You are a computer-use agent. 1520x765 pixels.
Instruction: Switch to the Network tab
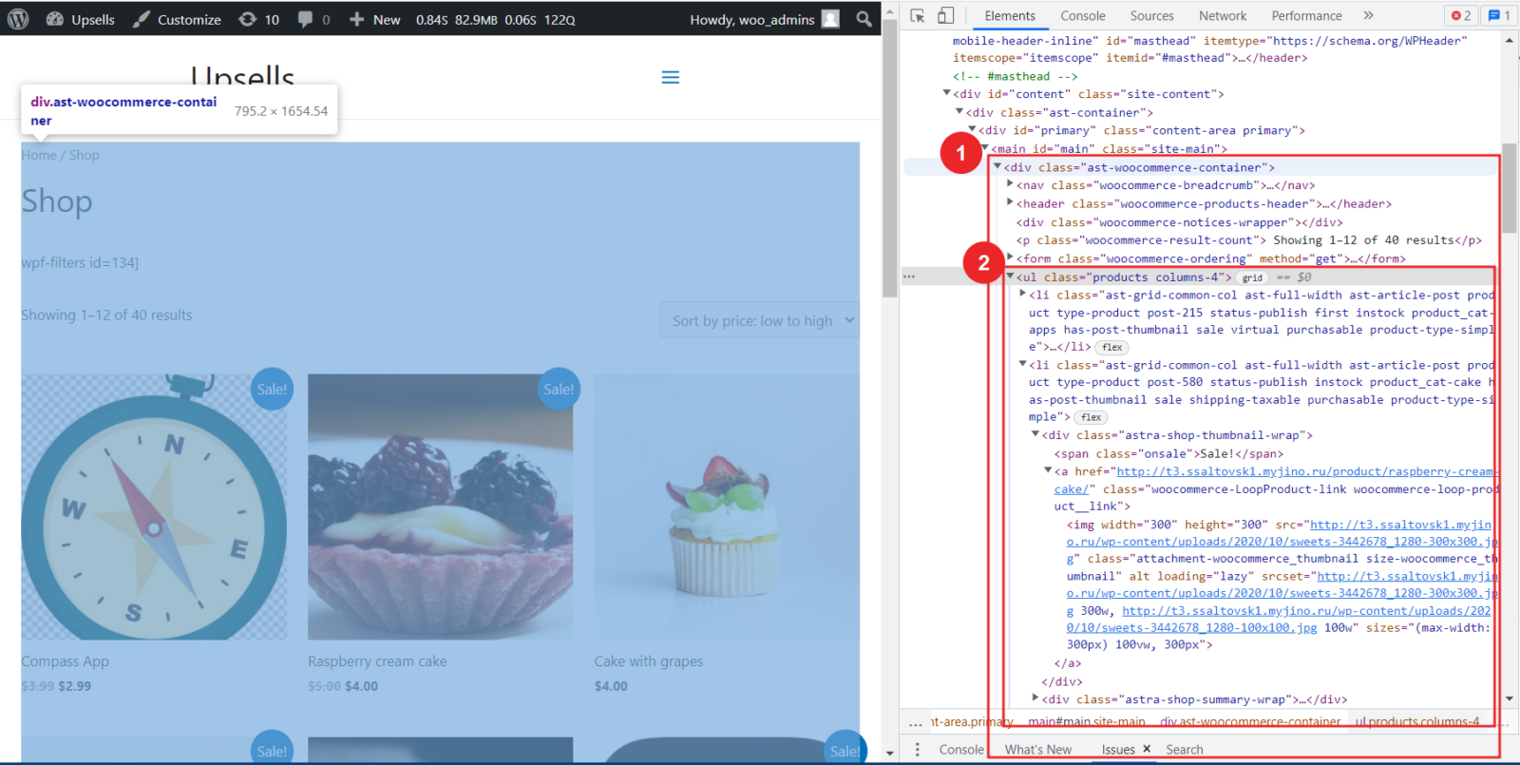[x=1223, y=15]
